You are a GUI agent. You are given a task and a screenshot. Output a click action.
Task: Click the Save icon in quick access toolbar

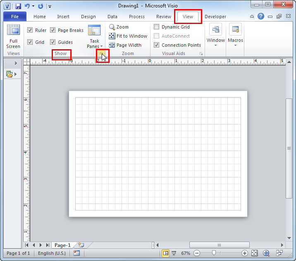click(18, 6)
